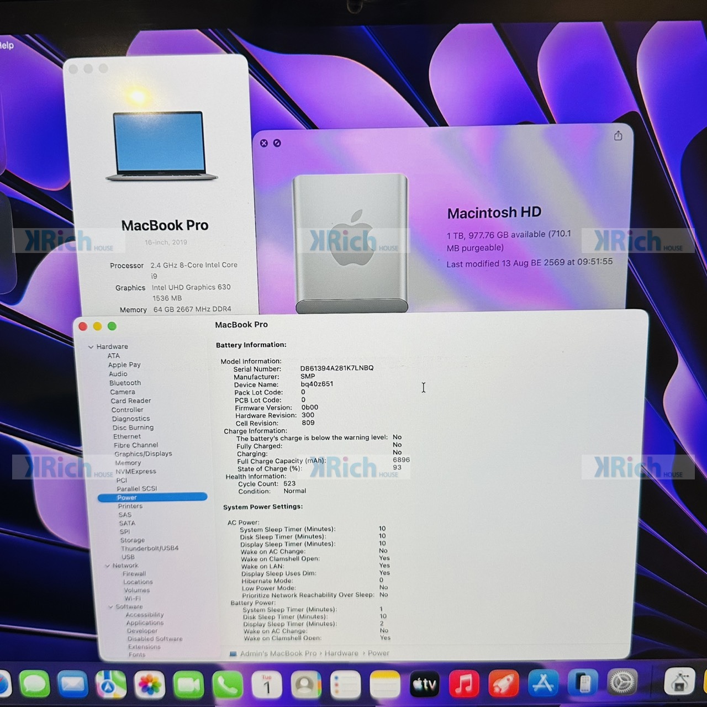Select Printers in the sidebar

pos(130,506)
